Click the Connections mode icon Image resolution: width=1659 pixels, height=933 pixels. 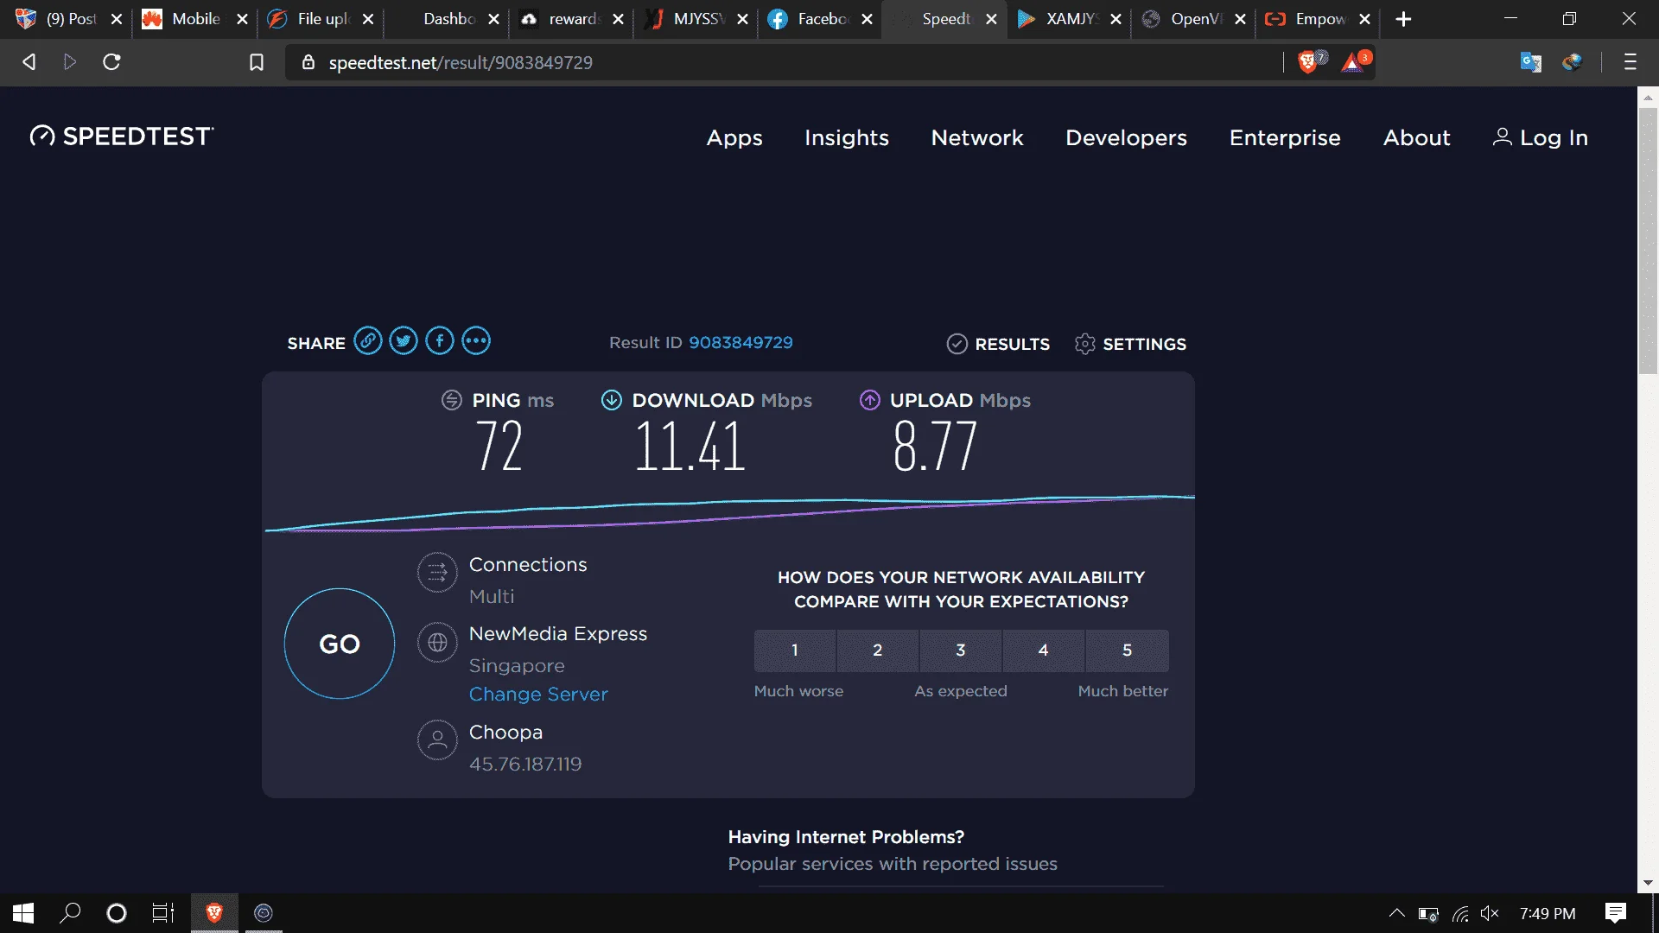[437, 572]
